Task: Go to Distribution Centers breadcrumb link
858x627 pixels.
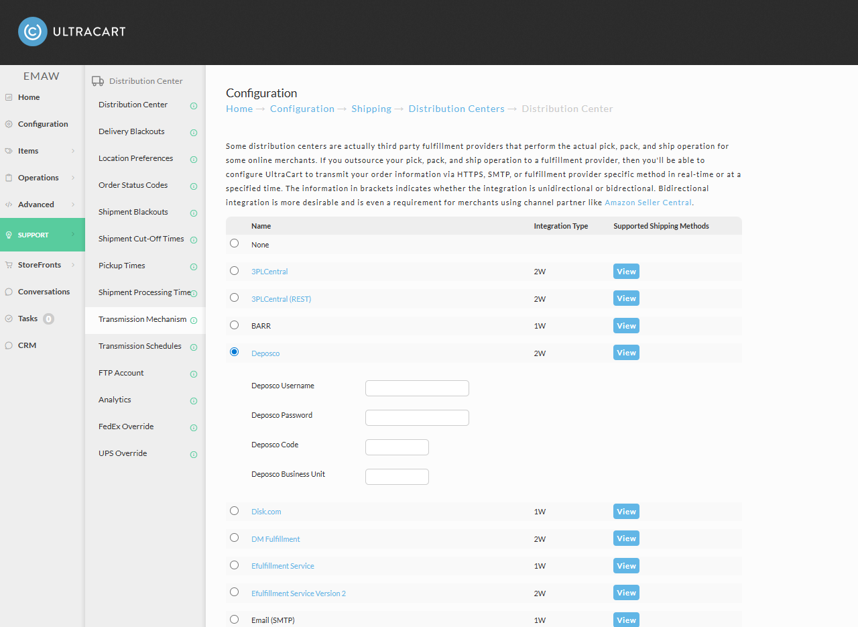Action: point(456,109)
